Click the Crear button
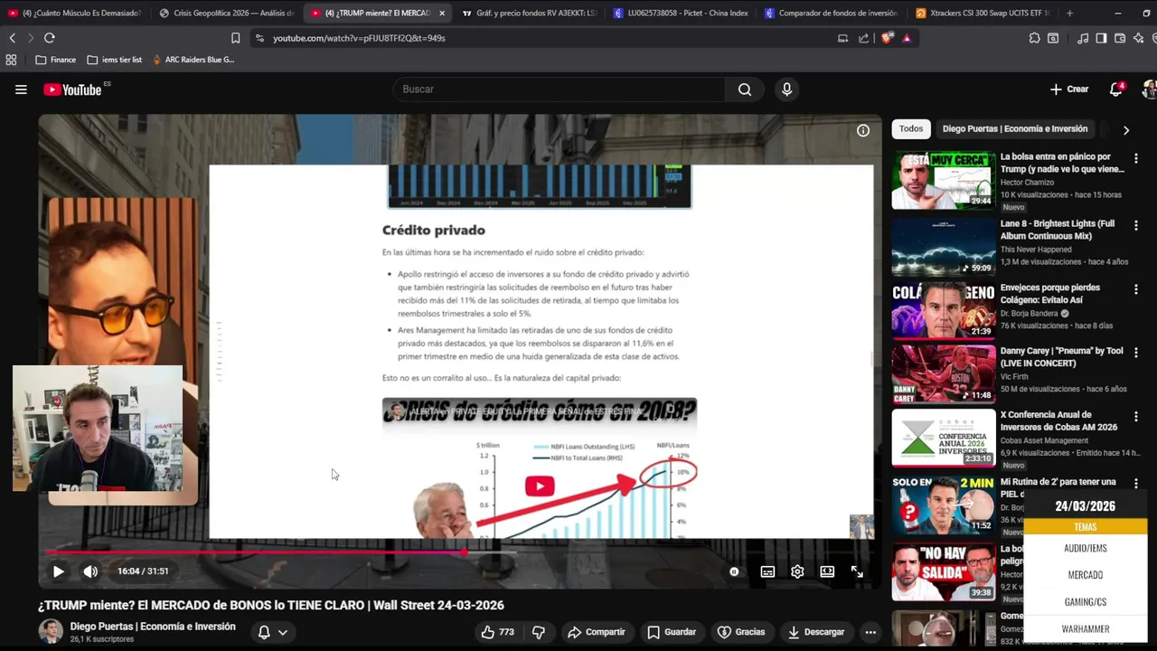 pyautogui.click(x=1069, y=90)
